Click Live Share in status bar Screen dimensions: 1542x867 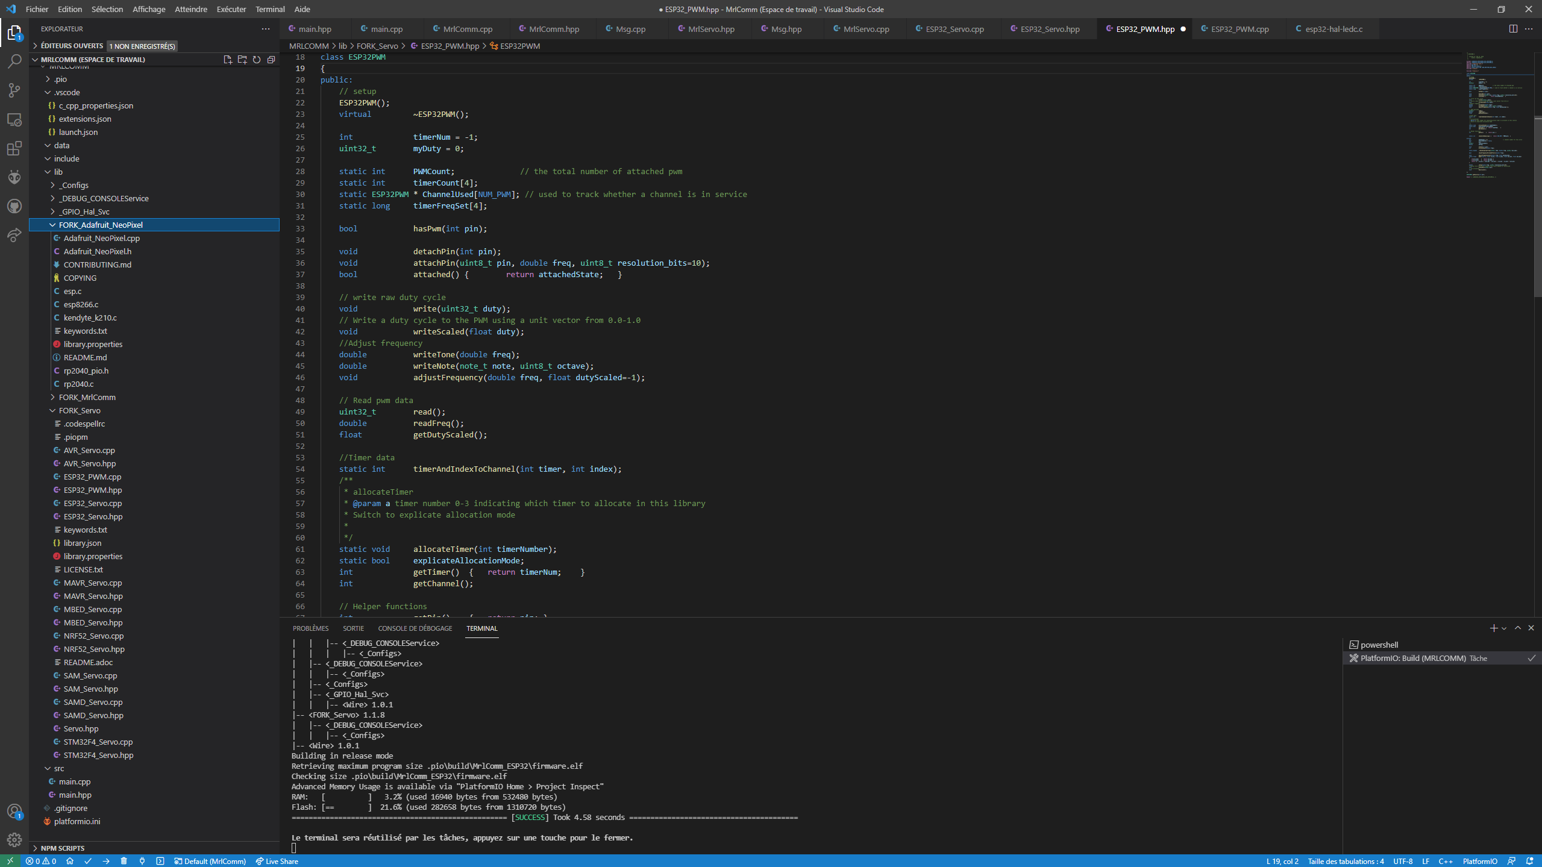click(277, 861)
